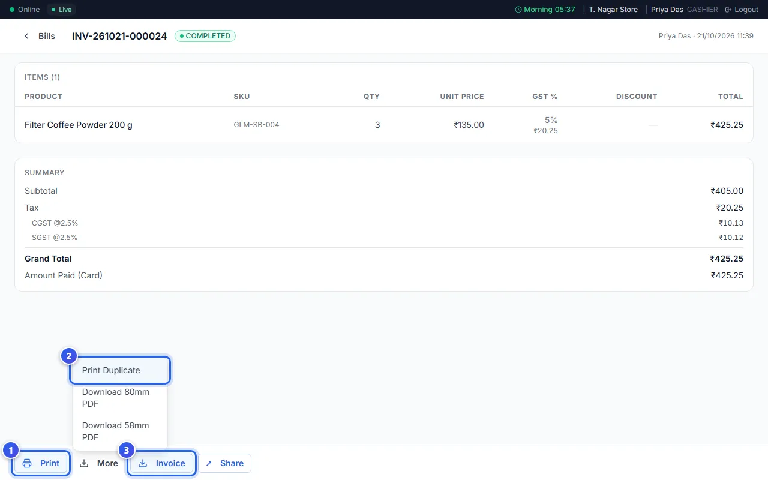Viewport: 768px width, 480px height.
Task: Click the Priya Das cashier name in top bar
Action: point(667,10)
